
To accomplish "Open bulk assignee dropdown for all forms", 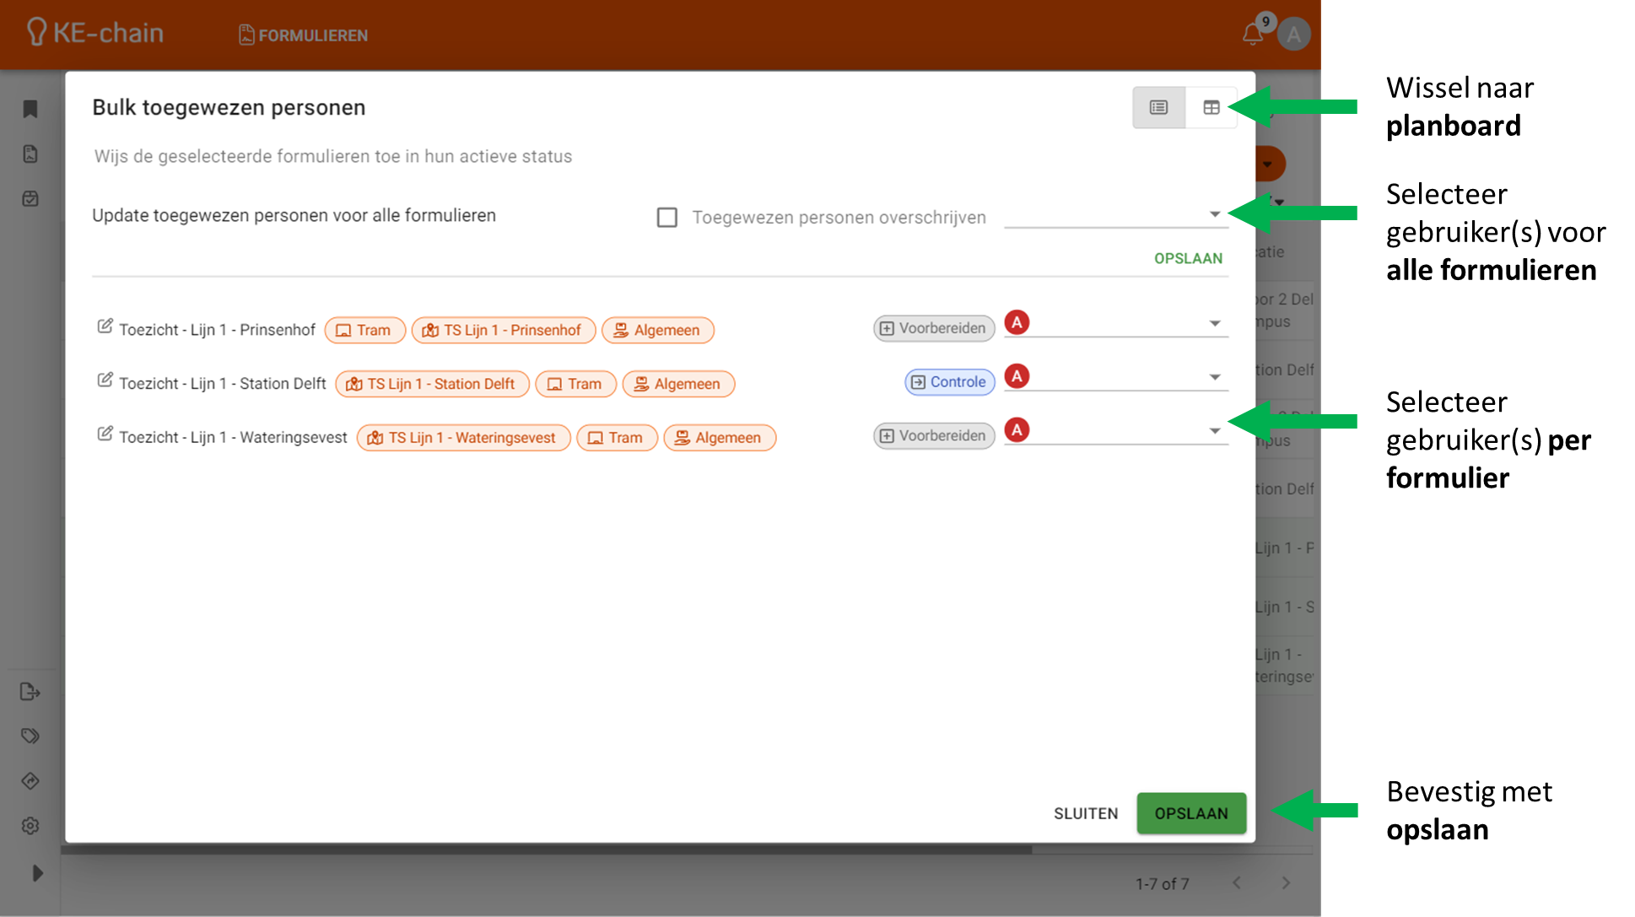I will (1214, 214).
